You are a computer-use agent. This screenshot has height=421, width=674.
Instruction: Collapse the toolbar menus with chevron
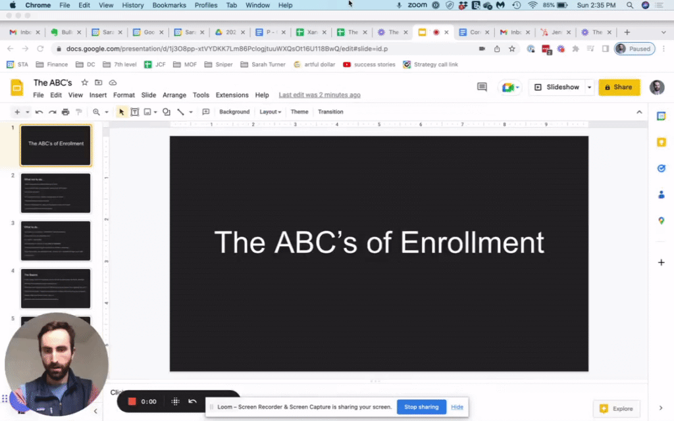pyautogui.click(x=639, y=112)
